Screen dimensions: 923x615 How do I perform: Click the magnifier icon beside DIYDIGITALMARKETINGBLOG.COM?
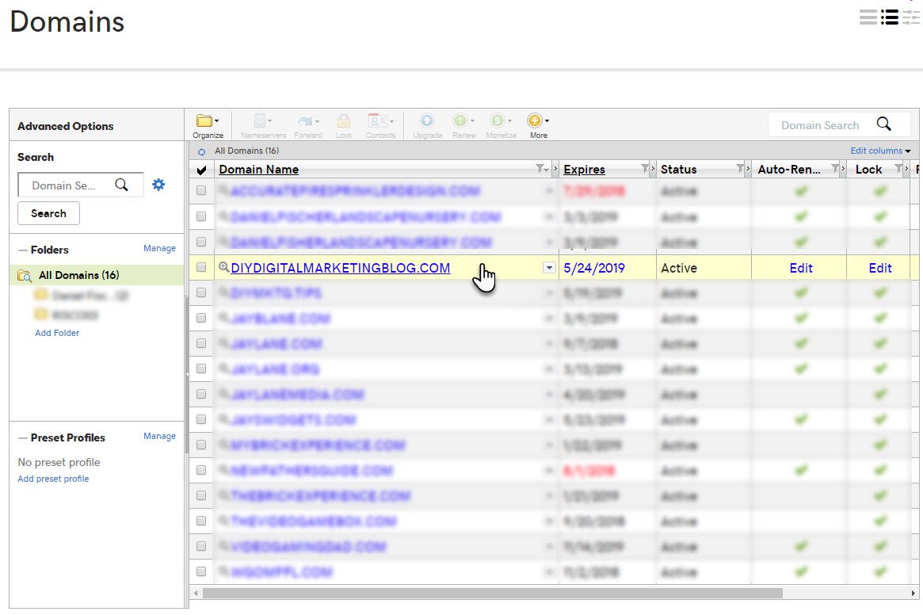tap(223, 267)
